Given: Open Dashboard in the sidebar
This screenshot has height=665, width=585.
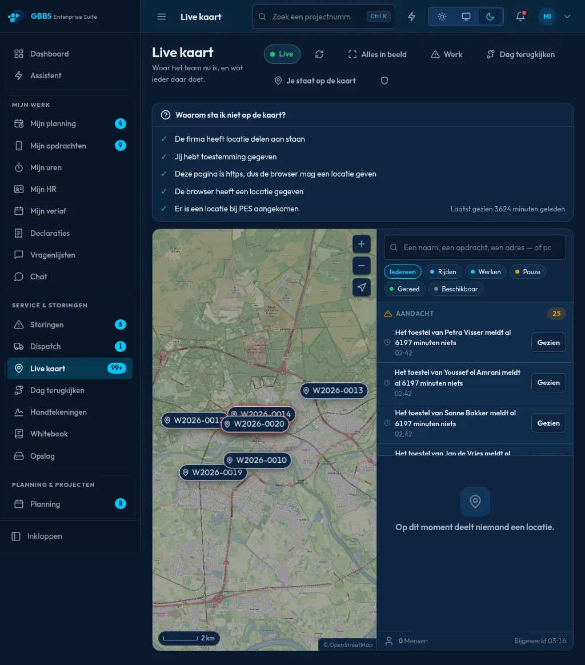Looking at the screenshot, I should point(70,54).
